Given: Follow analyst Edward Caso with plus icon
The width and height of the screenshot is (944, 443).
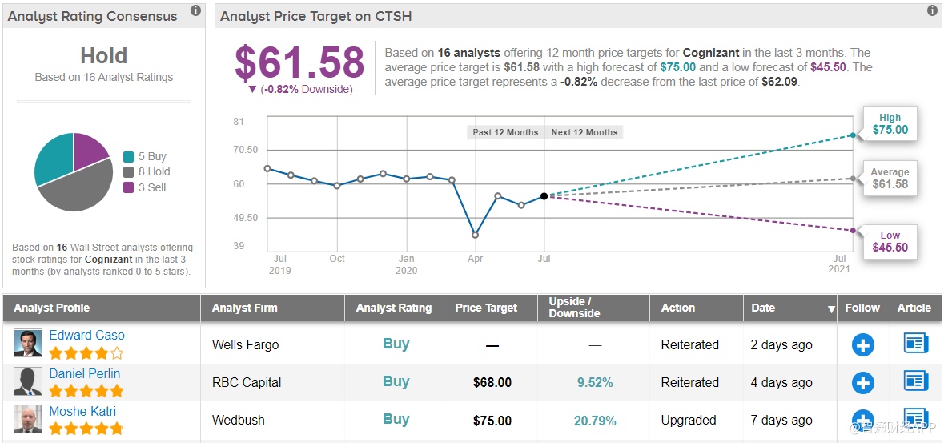Looking at the screenshot, I should pyautogui.click(x=862, y=345).
